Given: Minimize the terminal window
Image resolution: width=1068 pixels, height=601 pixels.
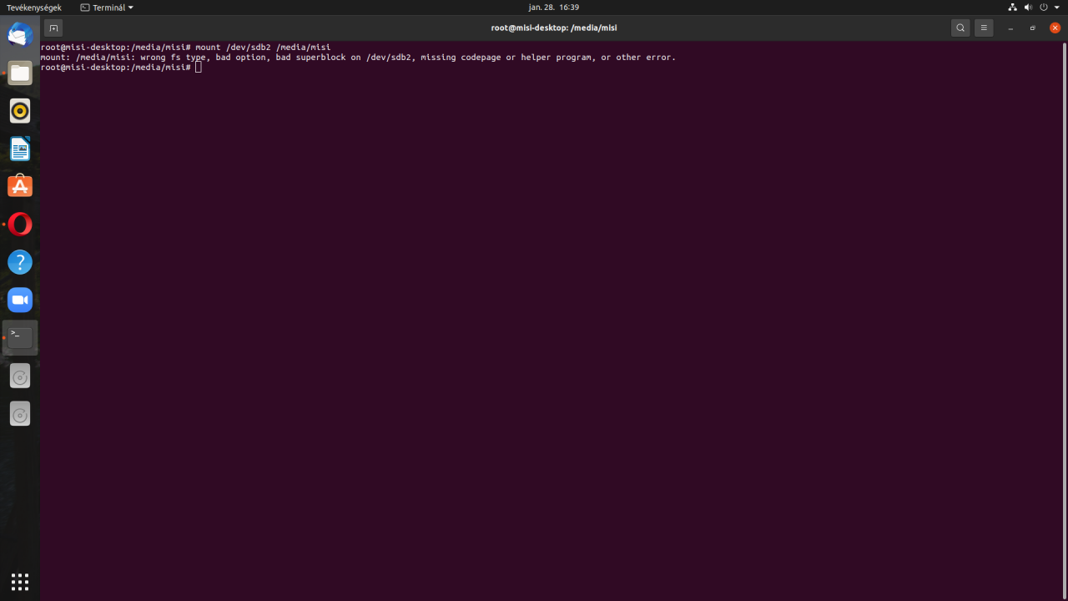Looking at the screenshot, I should point(1010,28).
